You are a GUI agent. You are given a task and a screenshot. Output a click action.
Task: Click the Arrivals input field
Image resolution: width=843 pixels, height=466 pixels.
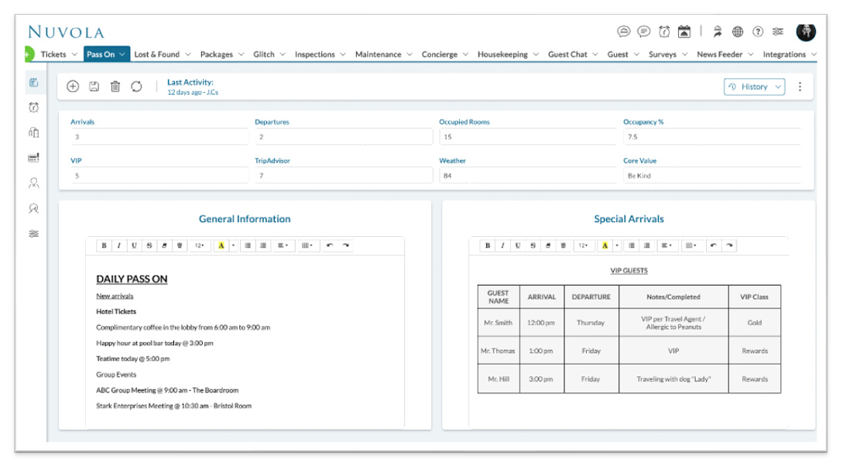coord(159,137)
